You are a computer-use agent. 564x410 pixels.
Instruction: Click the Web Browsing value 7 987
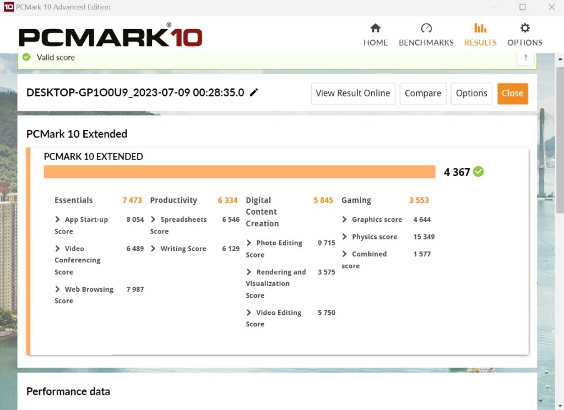tap(135, 289)
